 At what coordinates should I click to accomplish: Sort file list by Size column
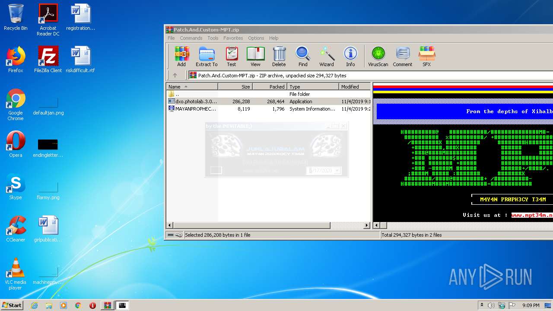pos(235,87)
